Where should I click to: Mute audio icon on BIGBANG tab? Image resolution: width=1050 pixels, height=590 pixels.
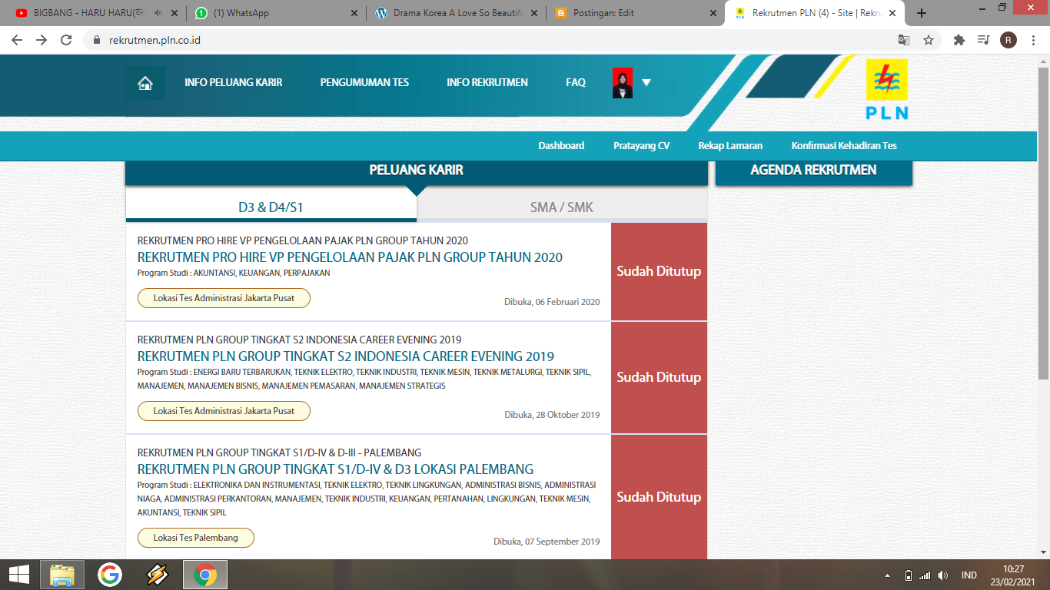pyautogui.click(x=158, y=13)
